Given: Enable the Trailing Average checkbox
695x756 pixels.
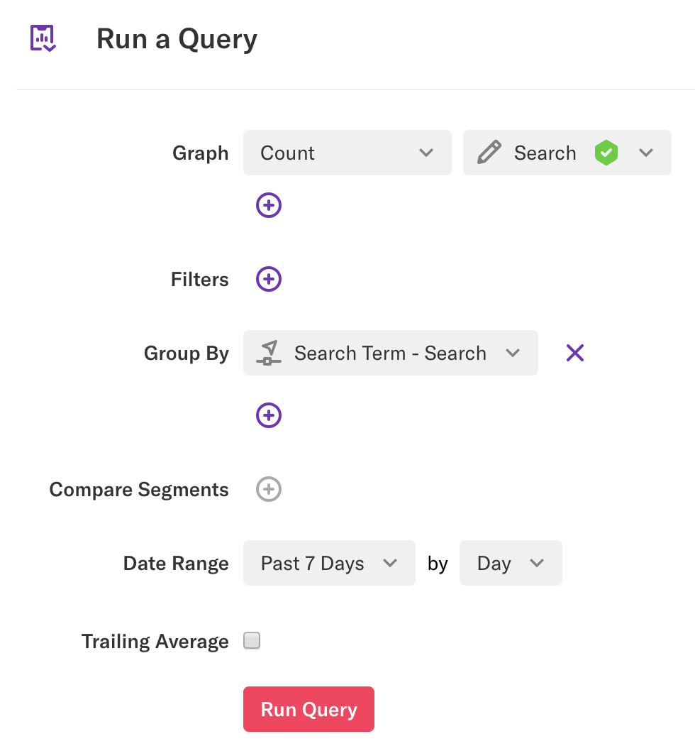Looking at the screenshot, I should 252,641.
